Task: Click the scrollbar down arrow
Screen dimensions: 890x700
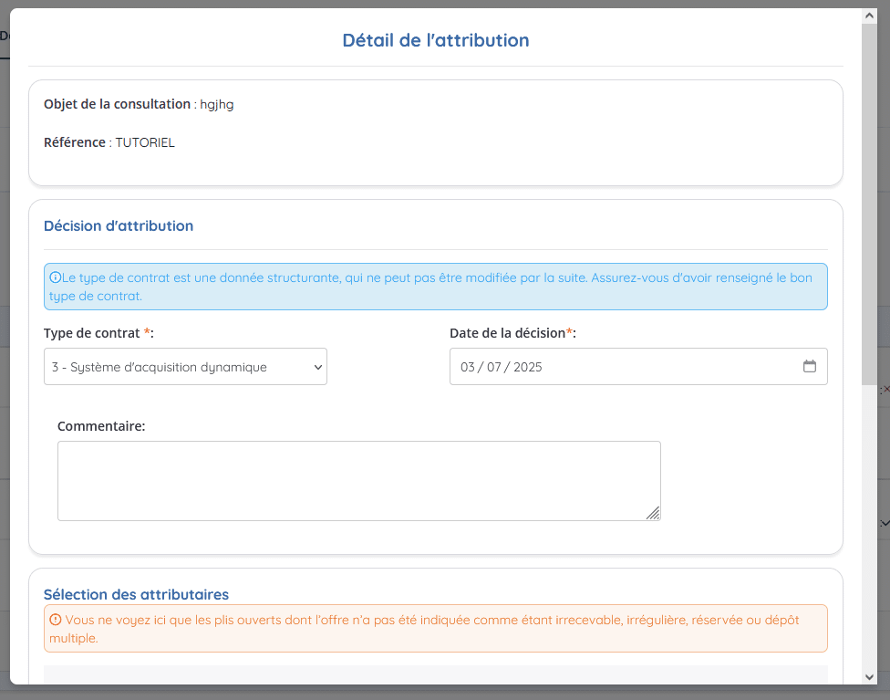Action: click(x=869, y=676)
